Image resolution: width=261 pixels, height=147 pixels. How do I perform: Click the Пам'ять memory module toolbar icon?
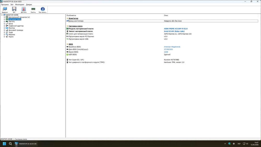(33, 10)
